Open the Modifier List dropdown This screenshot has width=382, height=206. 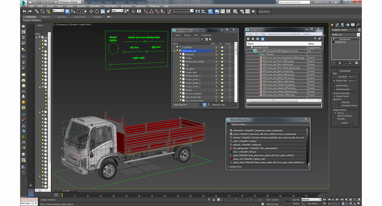[x=359, y=35]
